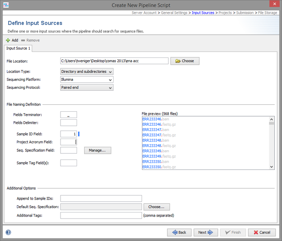Proceed with the Next button
This screenshot has height=241, width=282.
point(206,232)
